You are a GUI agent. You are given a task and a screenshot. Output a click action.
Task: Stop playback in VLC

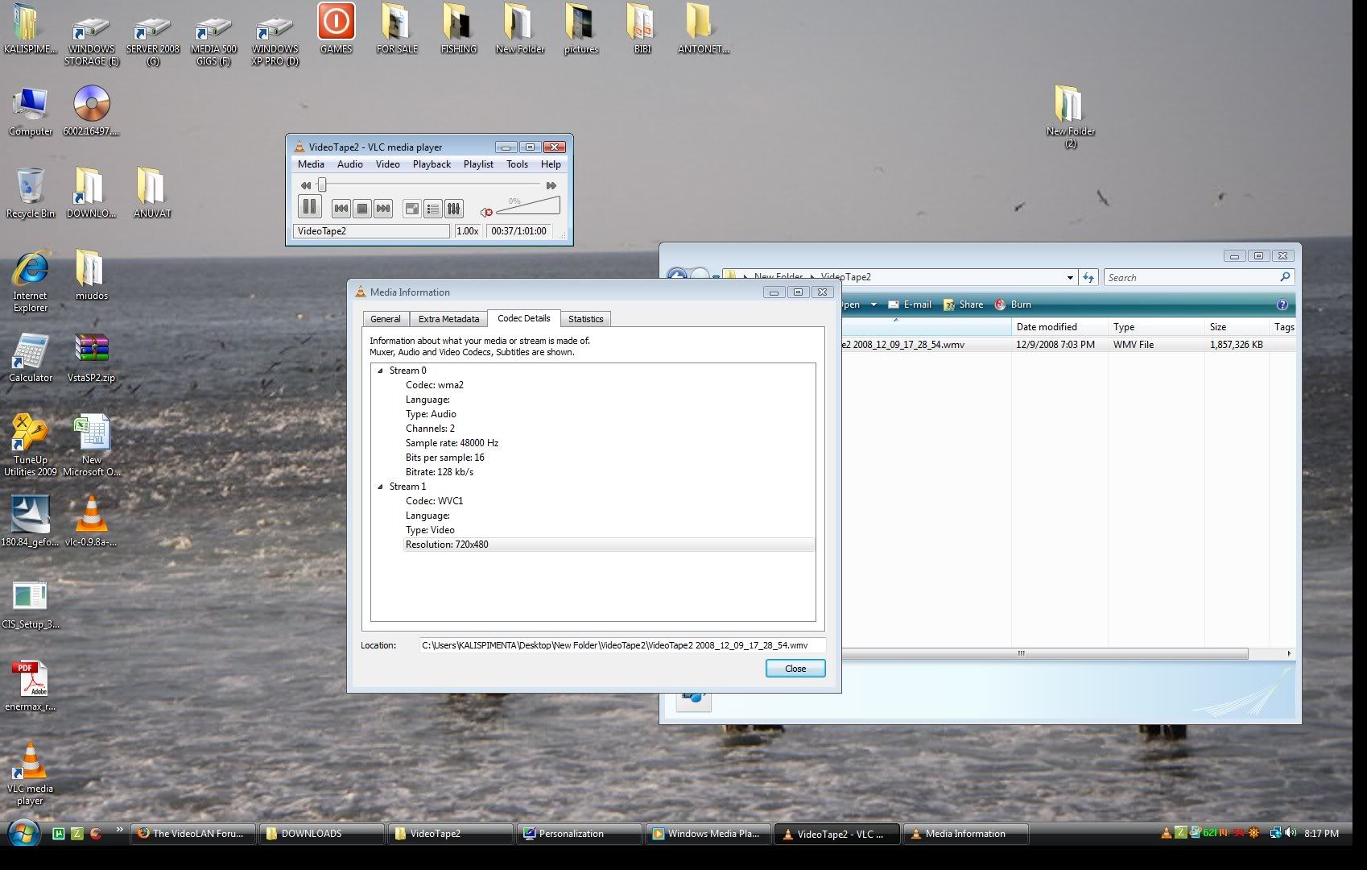coord(362,209)
